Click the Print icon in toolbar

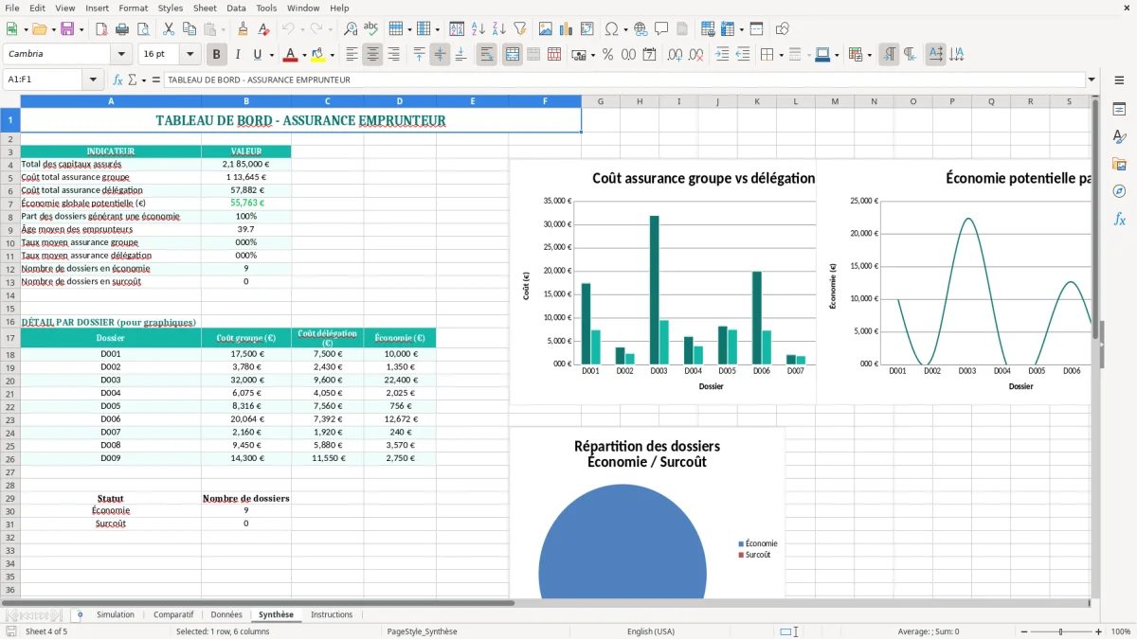pyautogui.click(x=121, y=29)
